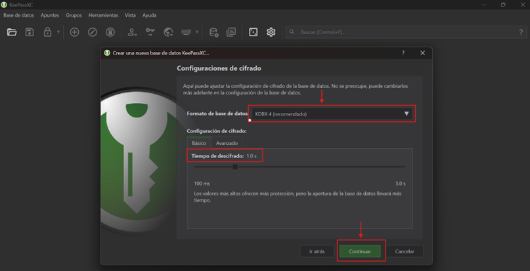The height and width of the screenshot is (271, 530).
Task: Click the search help question mark
Action: pyautogui.click(x=521, y=32)
